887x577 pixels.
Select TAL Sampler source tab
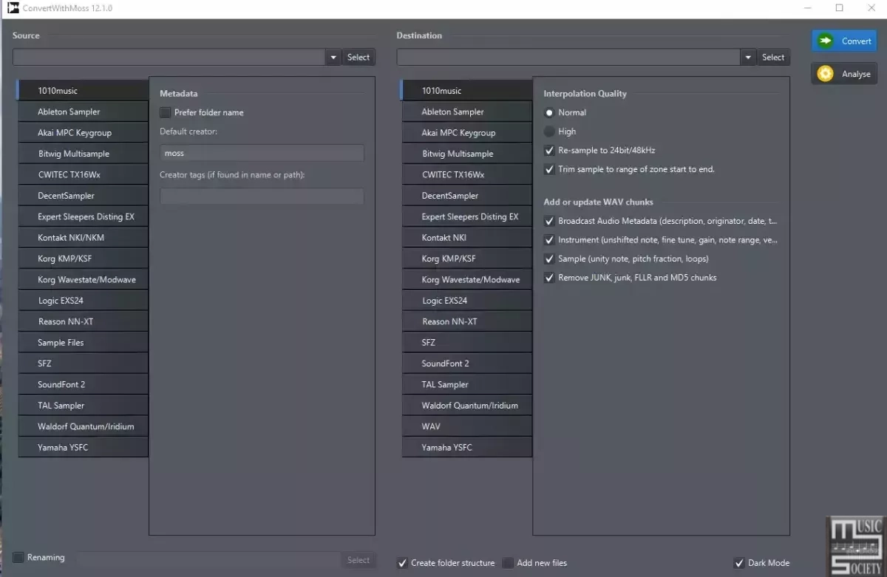[x=83, y=406]
